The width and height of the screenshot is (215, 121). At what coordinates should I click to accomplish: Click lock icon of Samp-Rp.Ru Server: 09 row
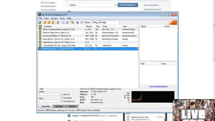pos(40,42)
